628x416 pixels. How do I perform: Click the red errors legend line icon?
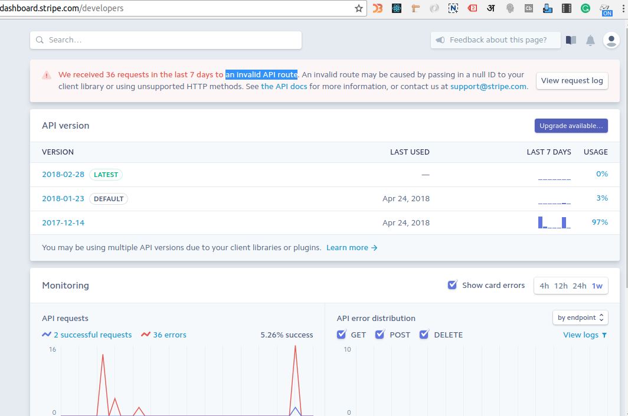point(145,335)
